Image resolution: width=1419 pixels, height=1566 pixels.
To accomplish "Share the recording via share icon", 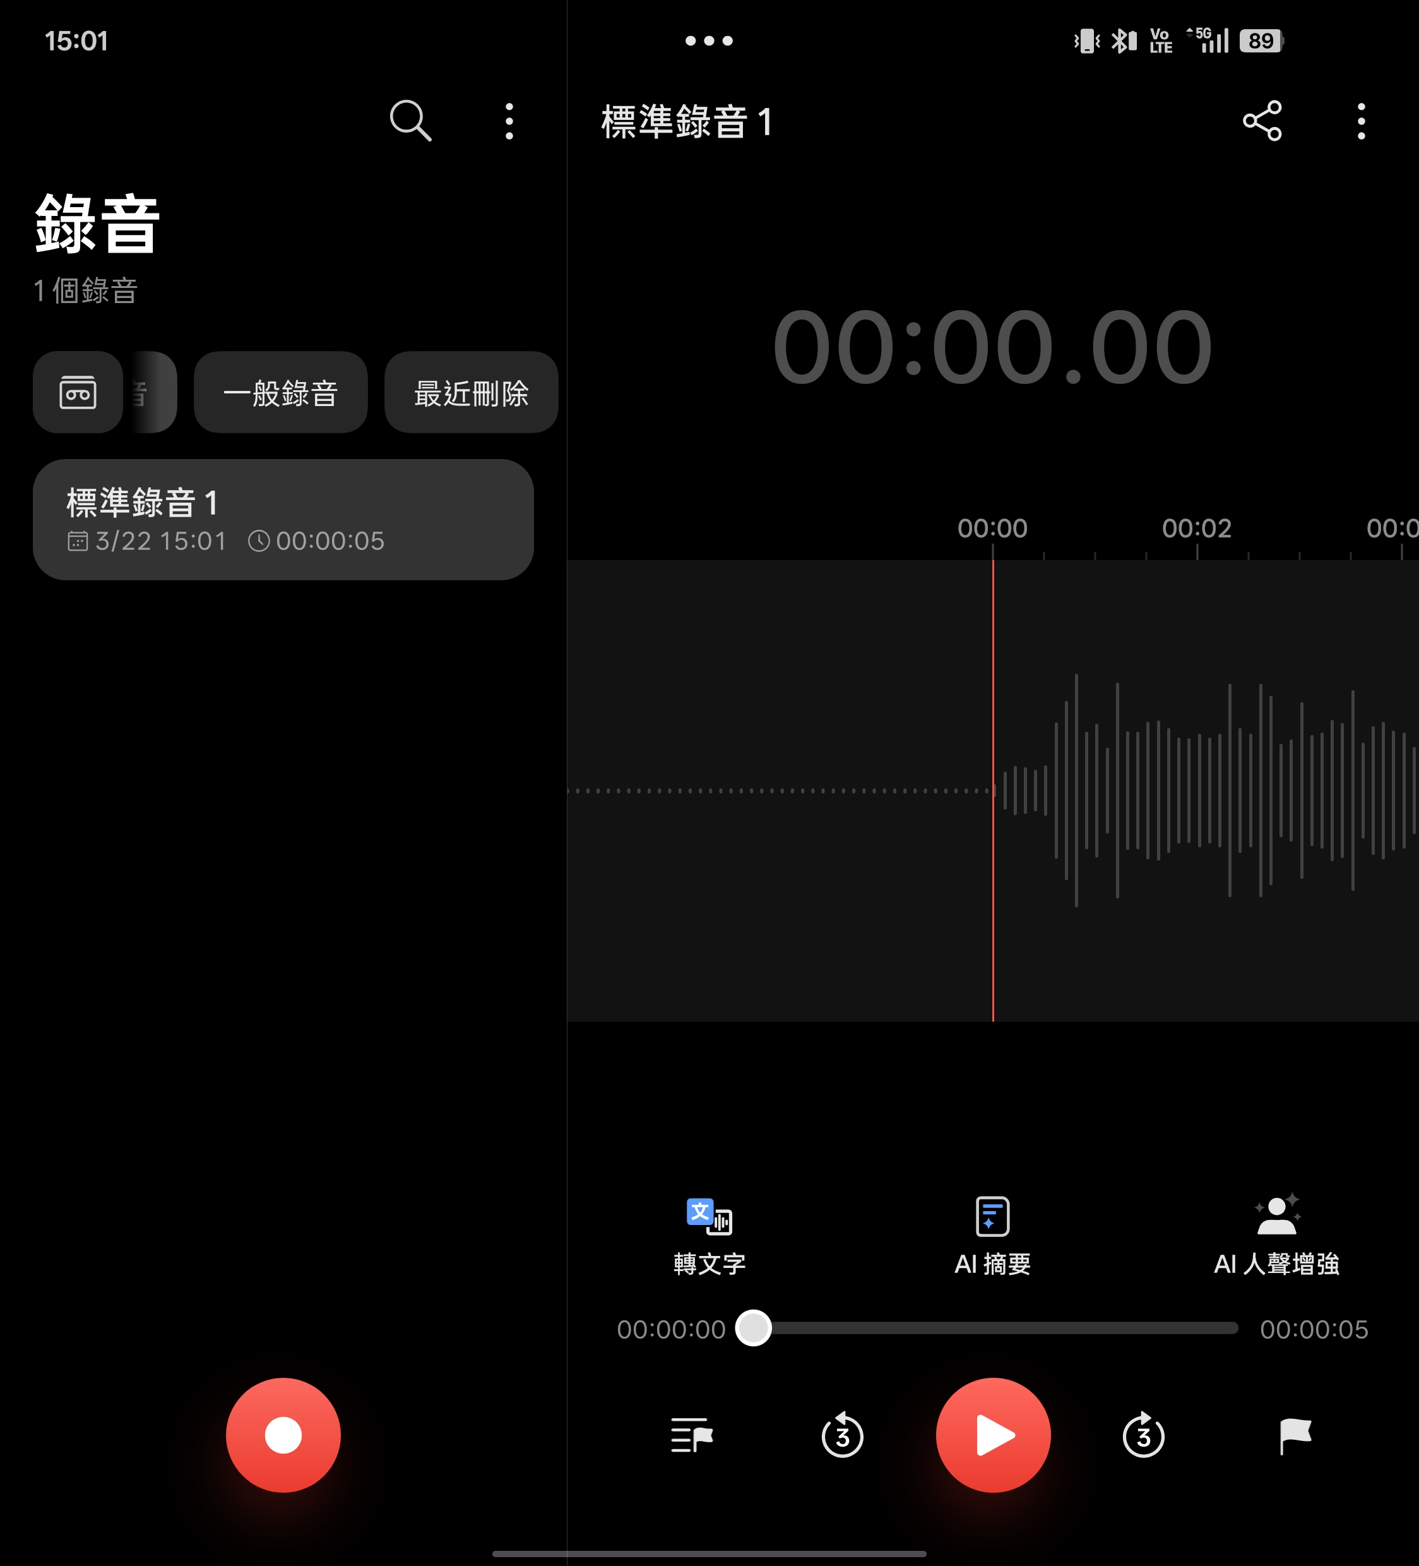I will 1261,121.
